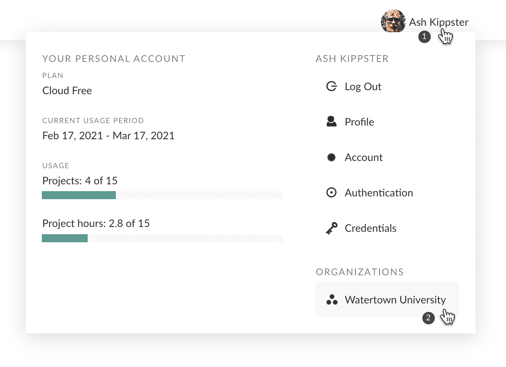The width and height of the screenshot is (506, 367).
Task: Select Account from the user menu
Action: point(363,157)
